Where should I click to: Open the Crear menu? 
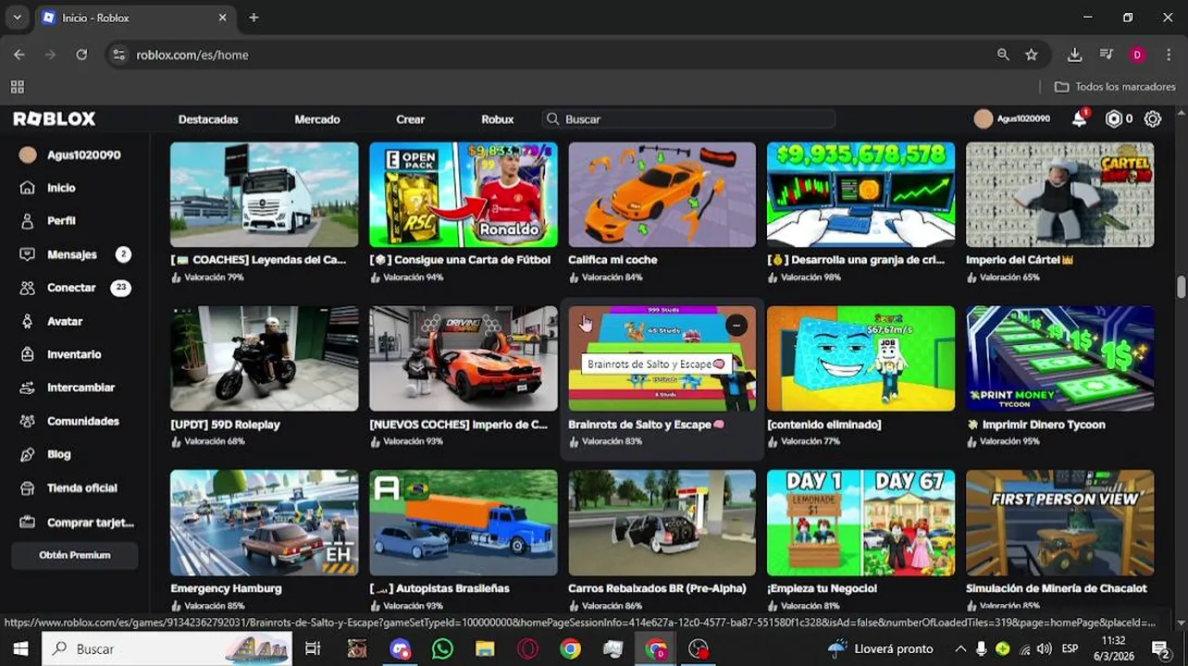click(411, 119)
